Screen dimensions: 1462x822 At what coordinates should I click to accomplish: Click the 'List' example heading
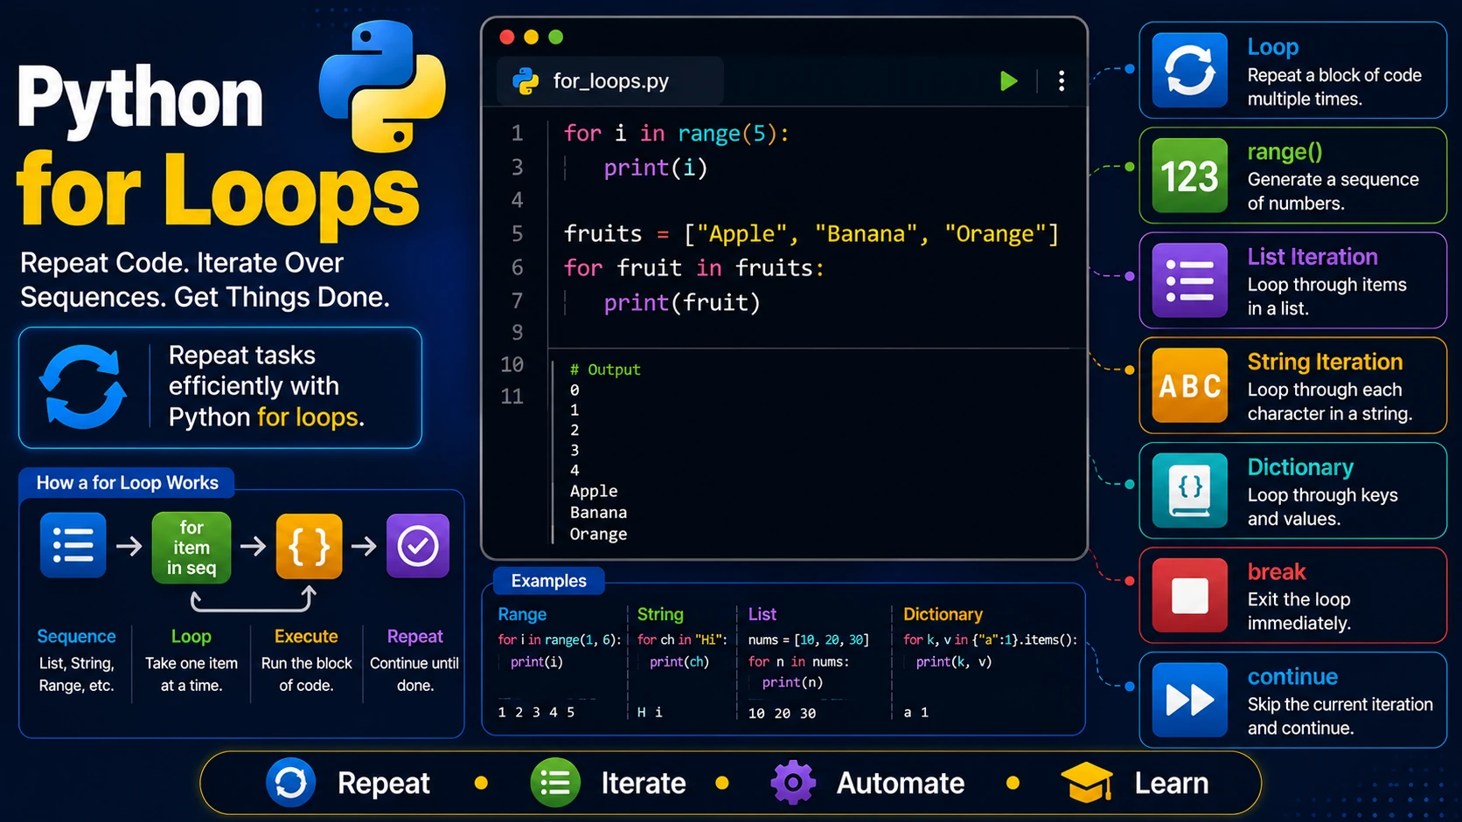click(762, 614)
